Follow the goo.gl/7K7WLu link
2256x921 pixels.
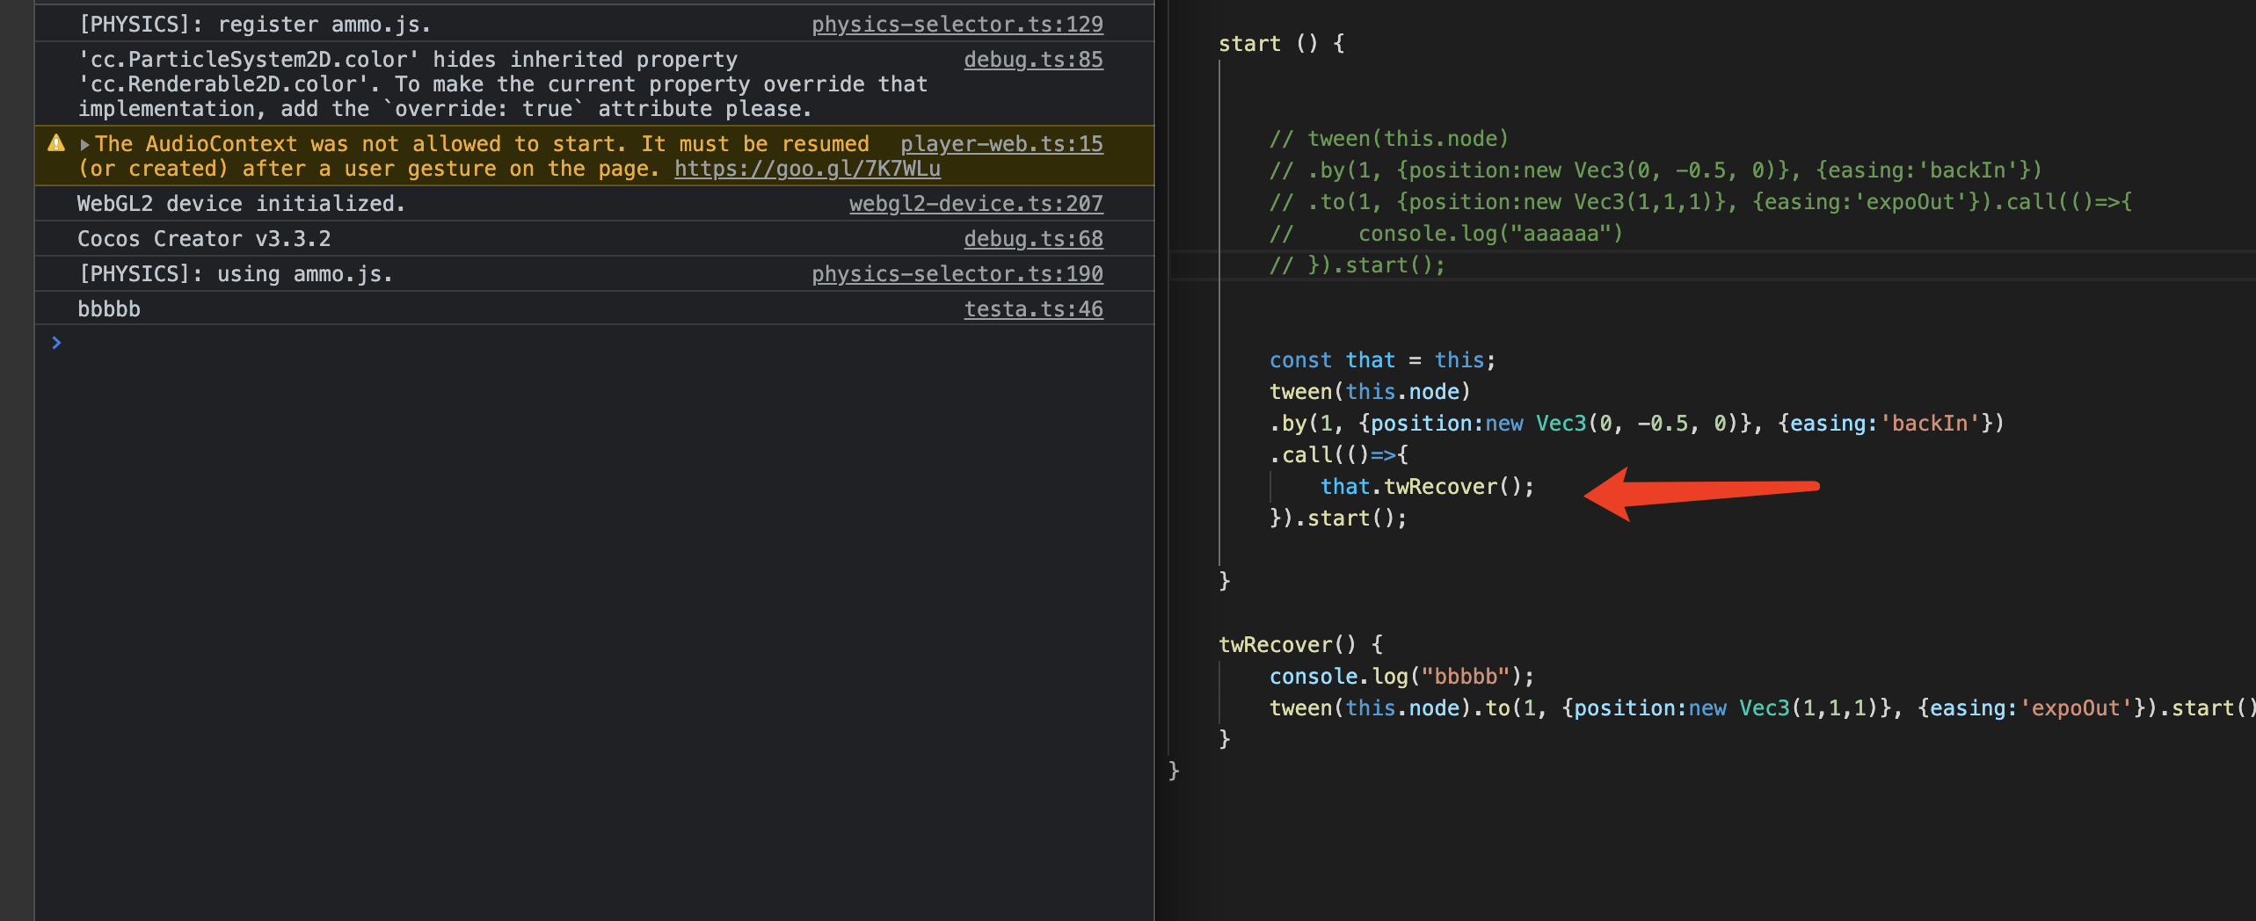click(x=807, y=169)
